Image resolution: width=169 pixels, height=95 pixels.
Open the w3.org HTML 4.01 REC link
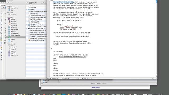tap(72, 36)
